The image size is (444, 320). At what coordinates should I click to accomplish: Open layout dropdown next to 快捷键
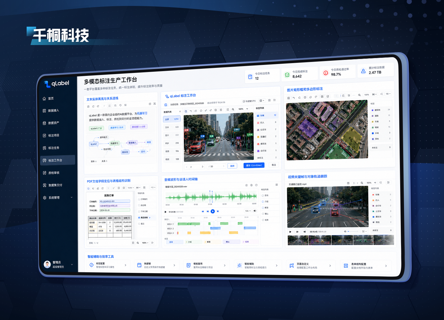262,100
